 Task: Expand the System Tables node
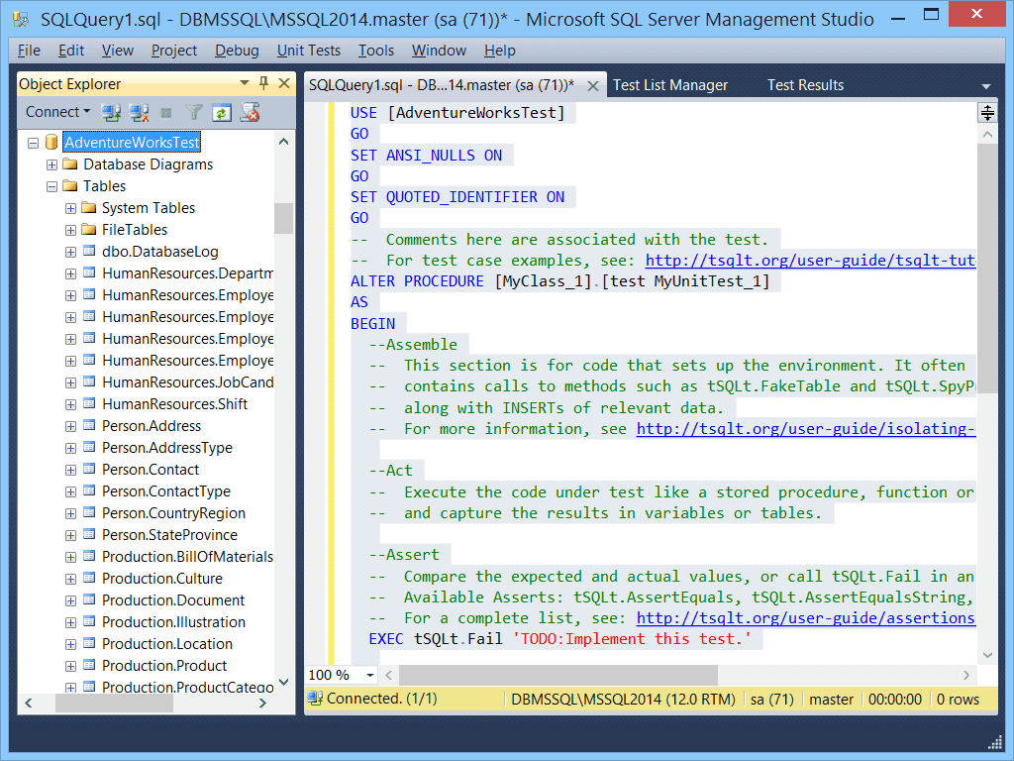[70, 208]
